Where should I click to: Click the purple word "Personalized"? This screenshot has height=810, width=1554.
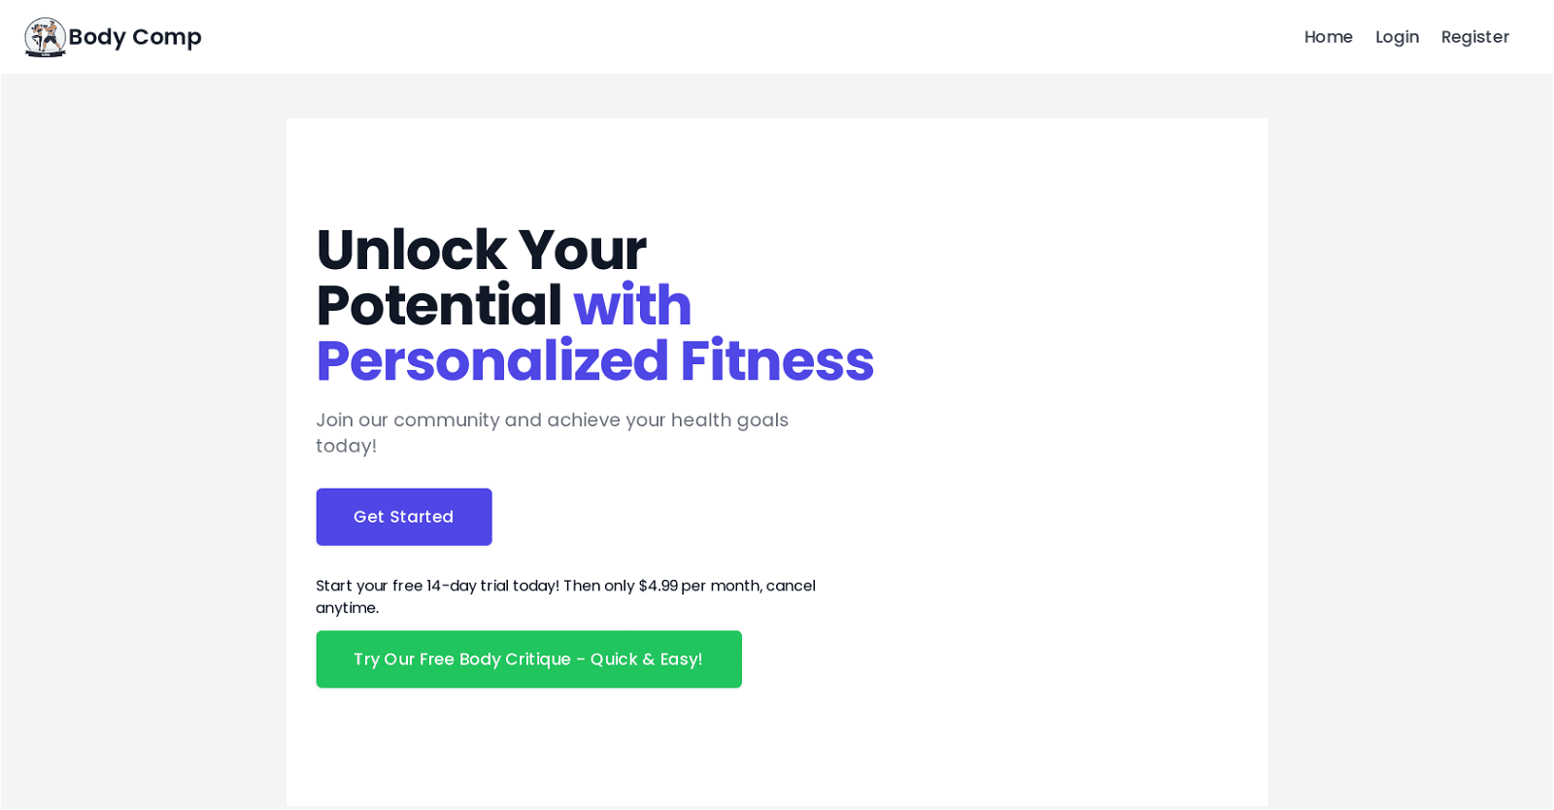pos(491,360)
